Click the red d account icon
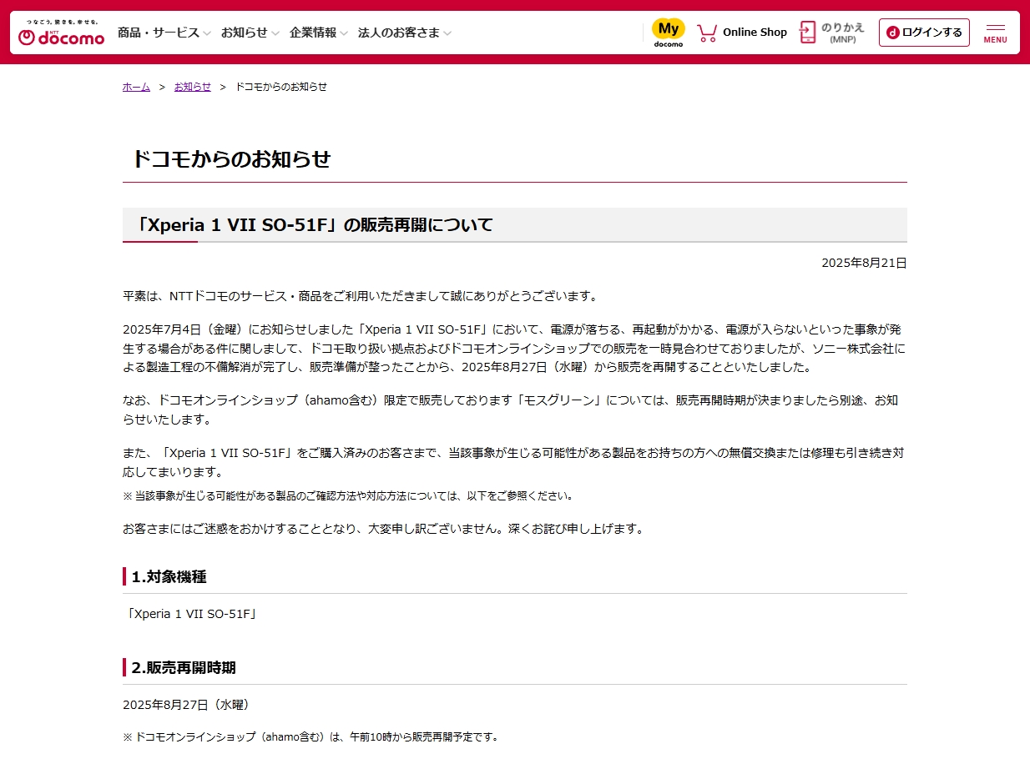Viewport: 1030px width, 764px height. [x=892, y=33]
